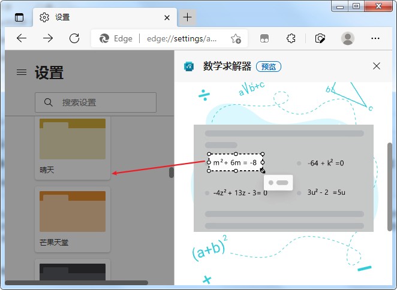Click the -64 + k² = 0 equation

click(x=326, y=163)
